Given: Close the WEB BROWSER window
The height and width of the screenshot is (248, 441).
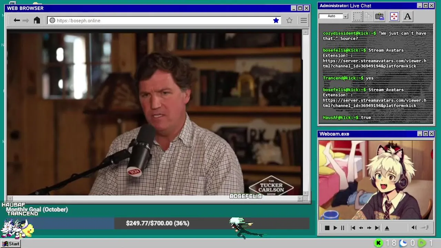Looking at the screenshot, I should (306, 8).
